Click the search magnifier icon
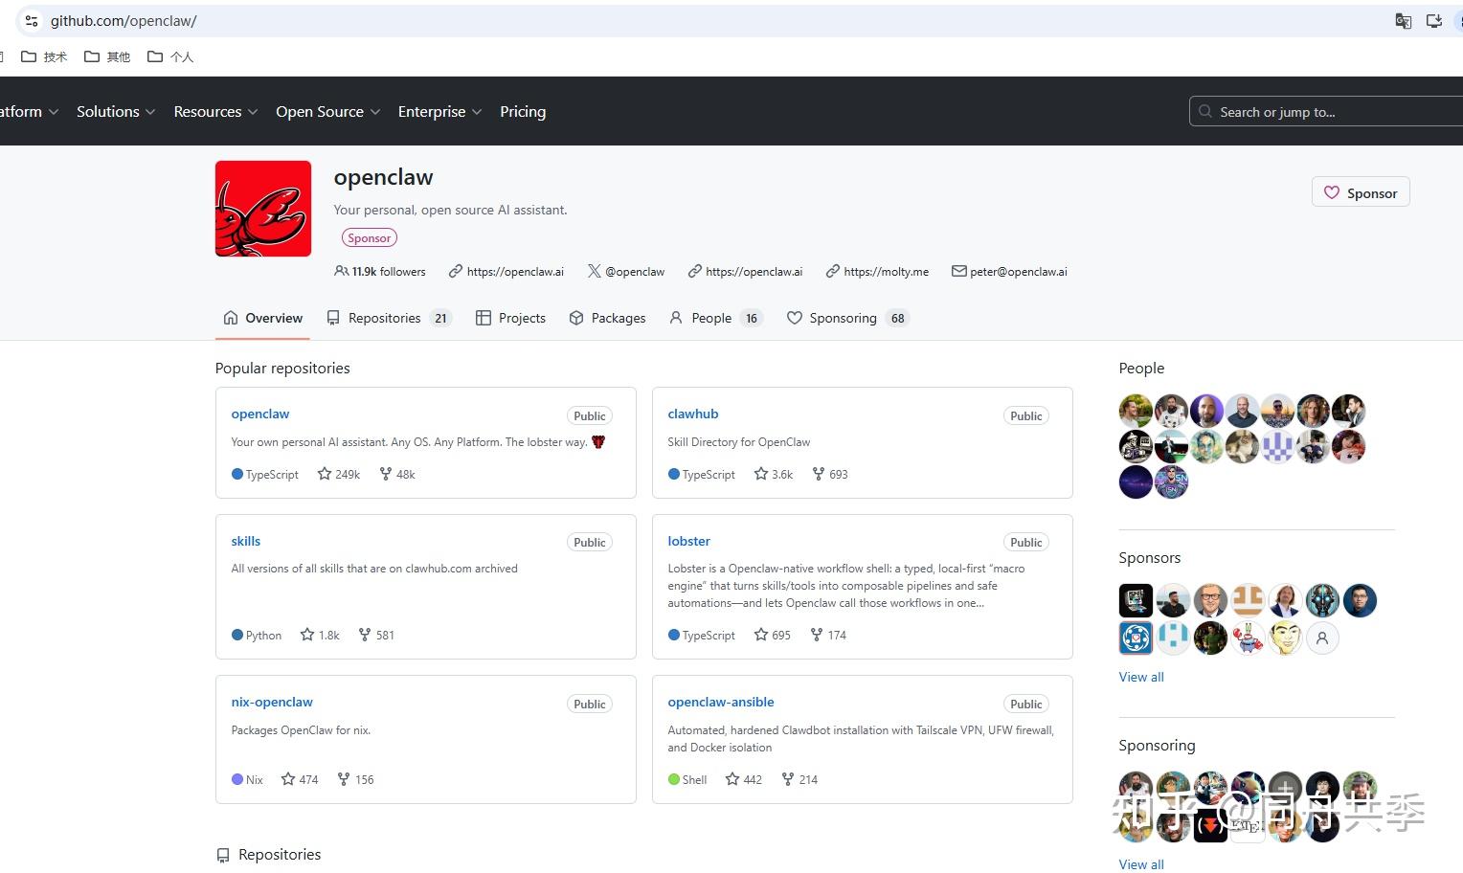This screenshot has width=1463, height=873. click(1205, 112)
